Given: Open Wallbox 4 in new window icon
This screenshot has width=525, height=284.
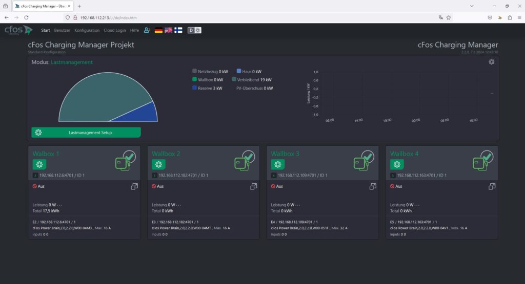Looking at the screenshot, I should (492, 186).
